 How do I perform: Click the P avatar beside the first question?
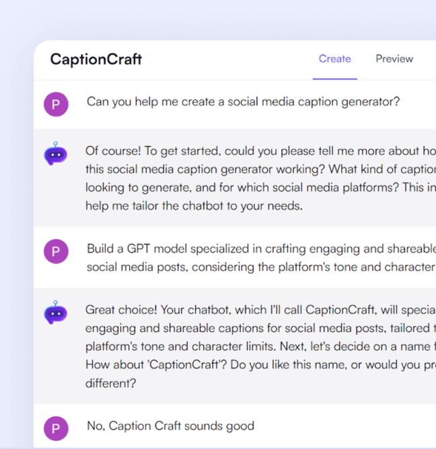(x=56, y=105)
